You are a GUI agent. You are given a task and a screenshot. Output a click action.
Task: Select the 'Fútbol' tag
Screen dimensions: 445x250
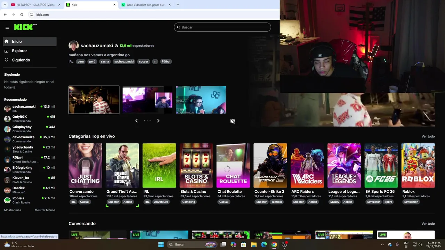(166, 61)
